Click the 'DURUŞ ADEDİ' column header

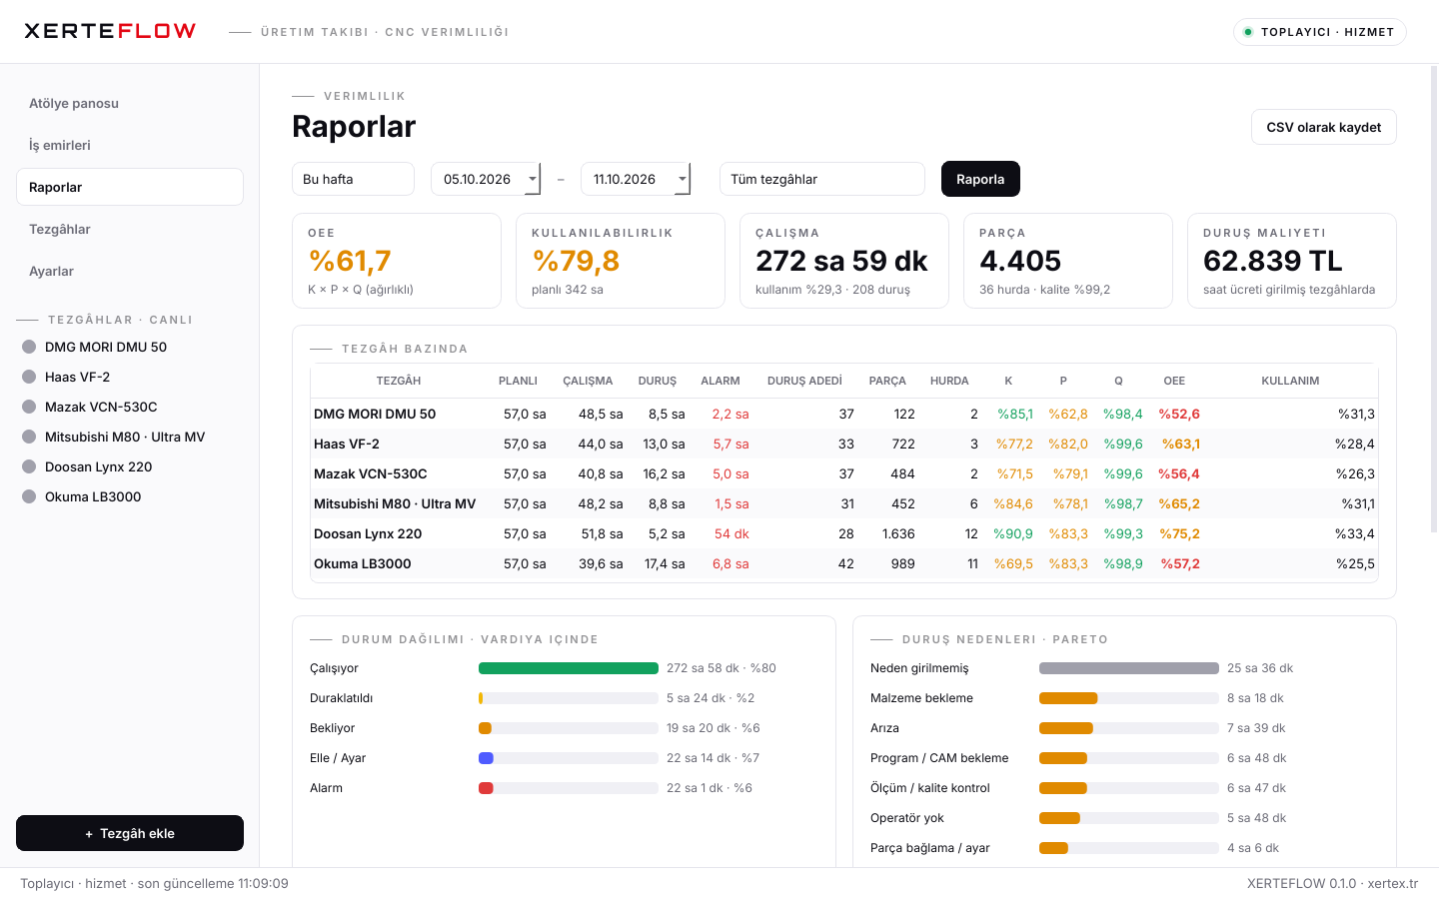[804, 381]
